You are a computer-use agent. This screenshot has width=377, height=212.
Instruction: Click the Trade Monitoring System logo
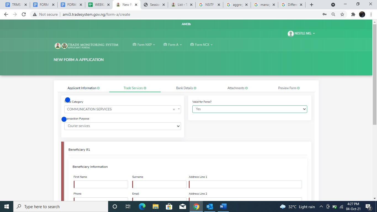click(86, 46)
